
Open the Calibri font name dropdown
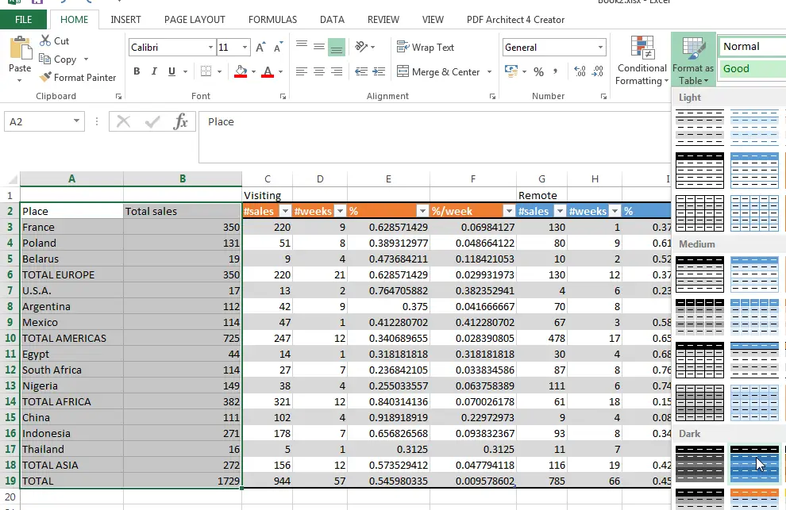click(x=211, y=47)
